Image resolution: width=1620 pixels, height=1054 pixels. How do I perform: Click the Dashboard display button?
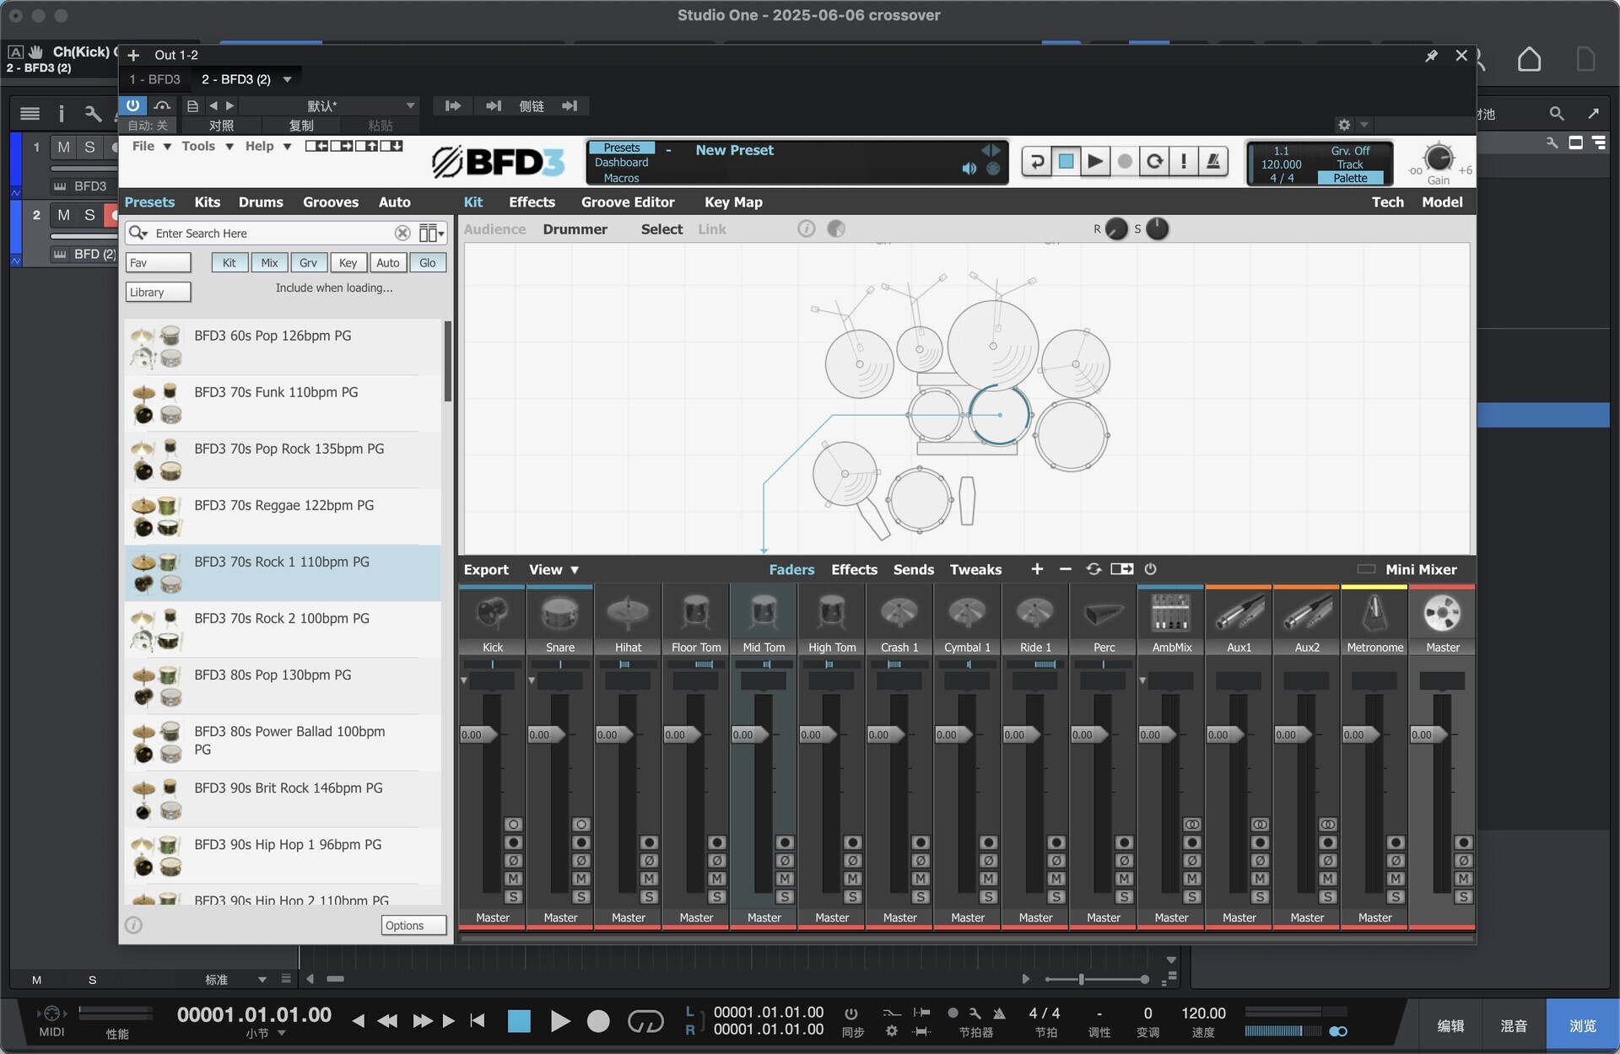(622, 163)
